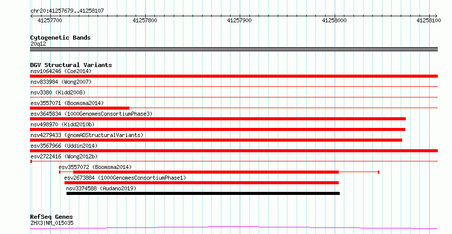Select the esv3567966 red variant bar
Viewport: 452px width, 234px height.
234,151
